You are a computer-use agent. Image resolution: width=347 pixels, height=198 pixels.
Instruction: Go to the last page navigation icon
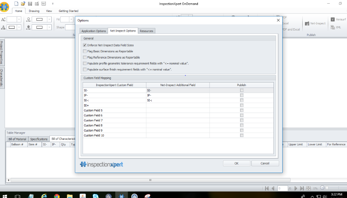(x=302, y=188)
